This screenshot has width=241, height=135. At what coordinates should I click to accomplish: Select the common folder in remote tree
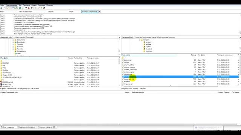click(149, 51)
